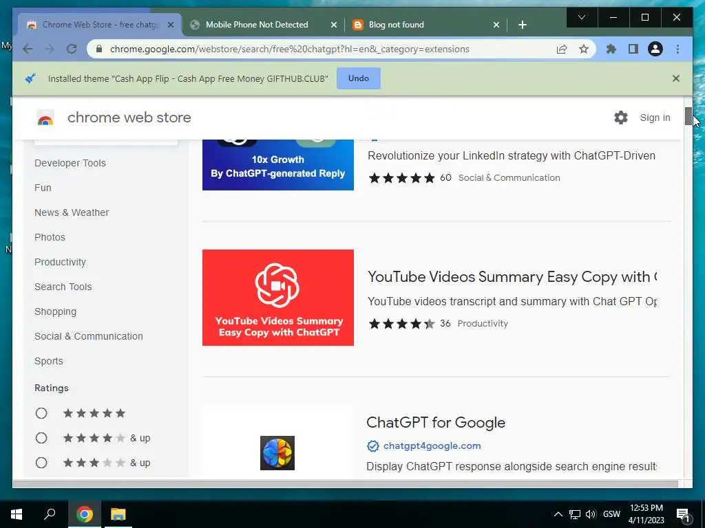Viewport: 705px width, 528px height.
Task: Close the Blog not found tab
Action: click(x=496, y=25)
